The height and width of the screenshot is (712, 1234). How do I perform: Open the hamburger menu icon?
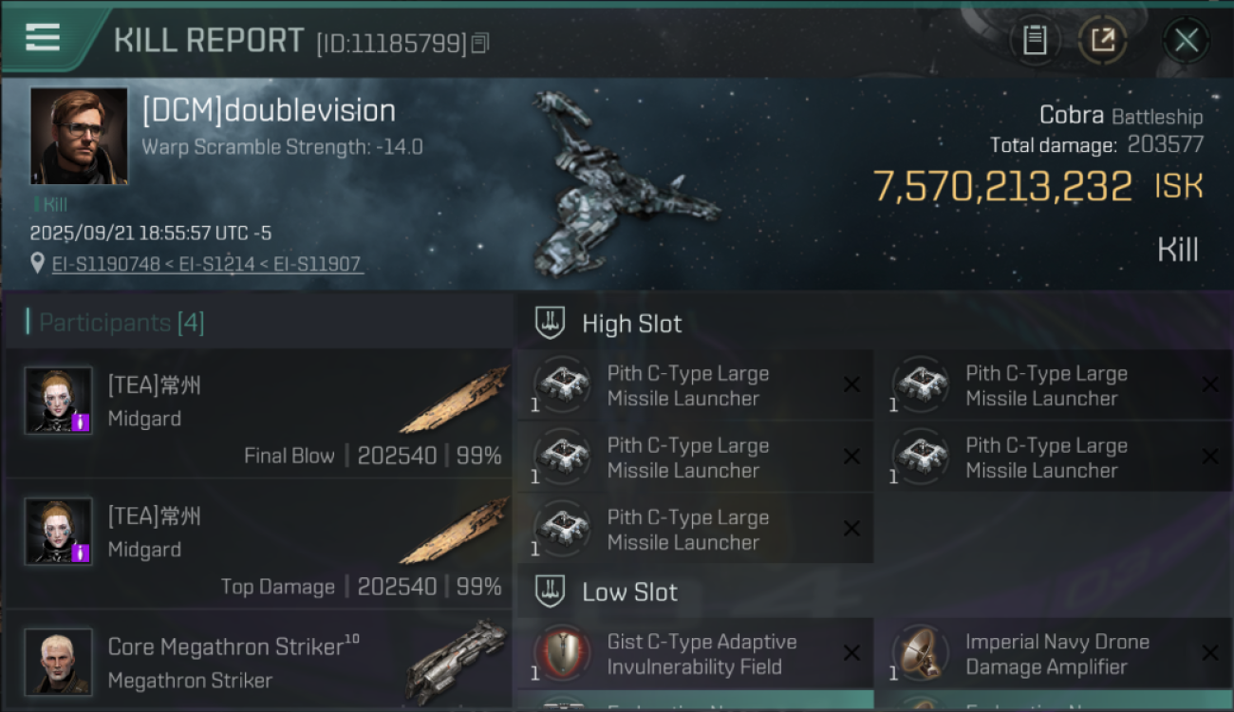(43, 38)
